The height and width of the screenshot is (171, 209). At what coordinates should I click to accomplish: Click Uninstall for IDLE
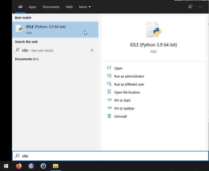pos(120,116)
